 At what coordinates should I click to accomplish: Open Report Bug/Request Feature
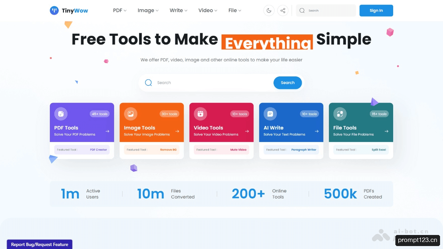[40, 244]
